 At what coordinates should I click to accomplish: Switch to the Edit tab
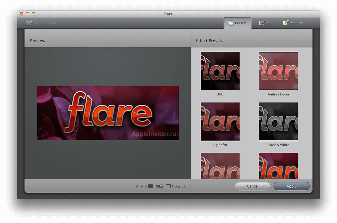(266, 23)
